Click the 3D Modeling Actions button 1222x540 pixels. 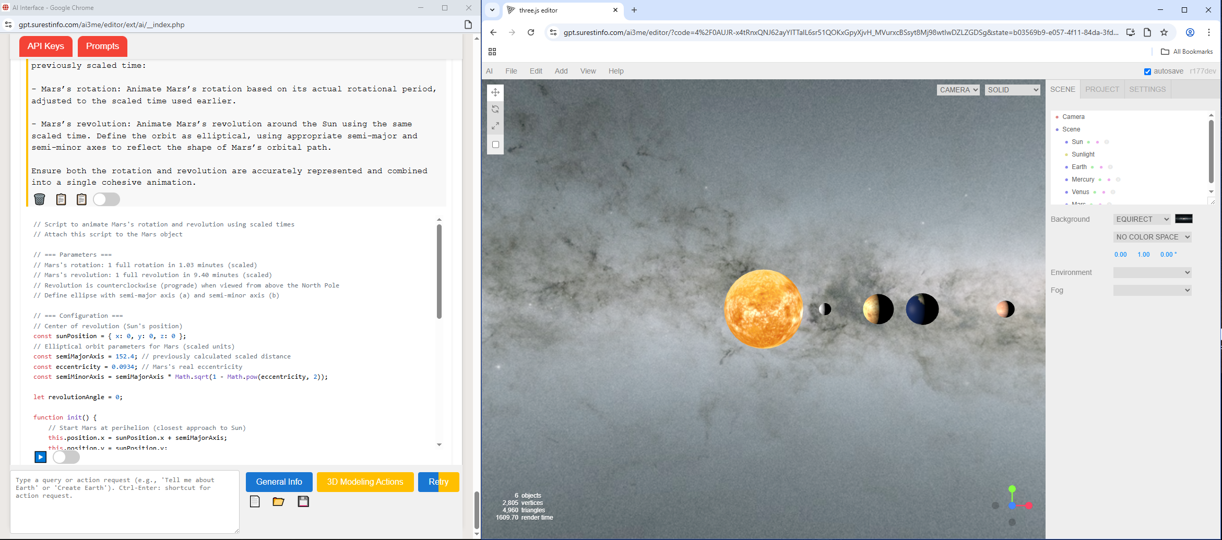365,482
